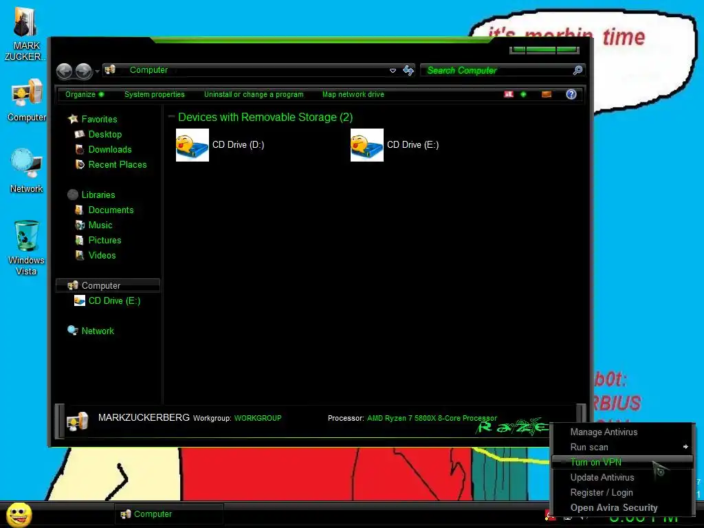
Task: Change the view with the red view icon
Action: click(x=509, y=94)
